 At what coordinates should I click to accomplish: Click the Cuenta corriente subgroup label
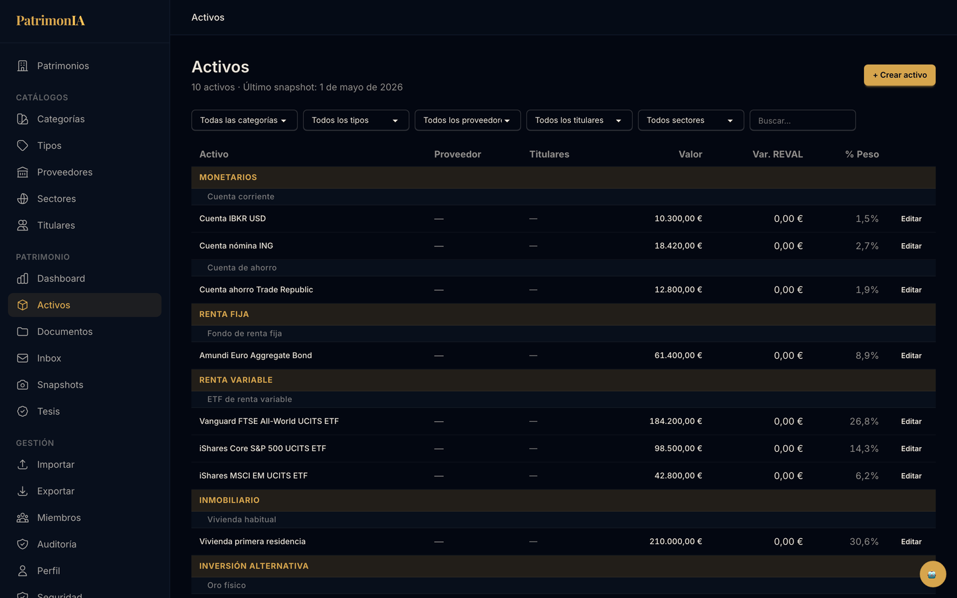pyautogui.click(x=241, y=197)
